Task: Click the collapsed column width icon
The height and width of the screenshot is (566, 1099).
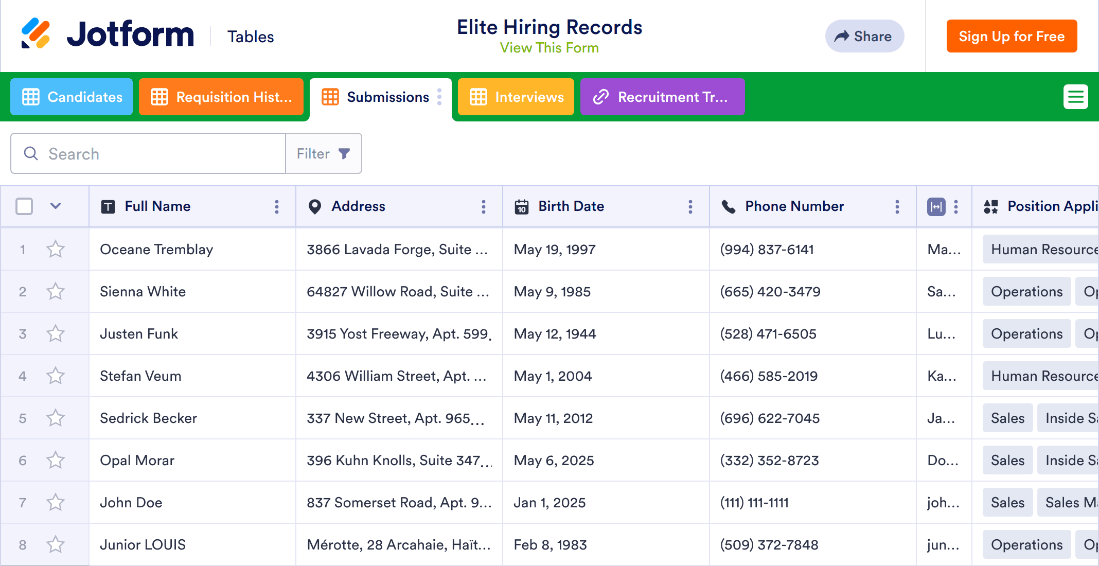Action: click(936, 207)
